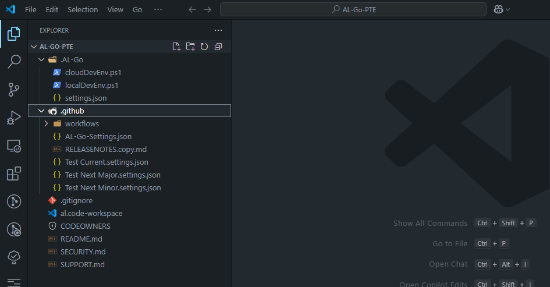550x287 pixels.
Task: Open Run and Debug view
Action: coord(14,118)
